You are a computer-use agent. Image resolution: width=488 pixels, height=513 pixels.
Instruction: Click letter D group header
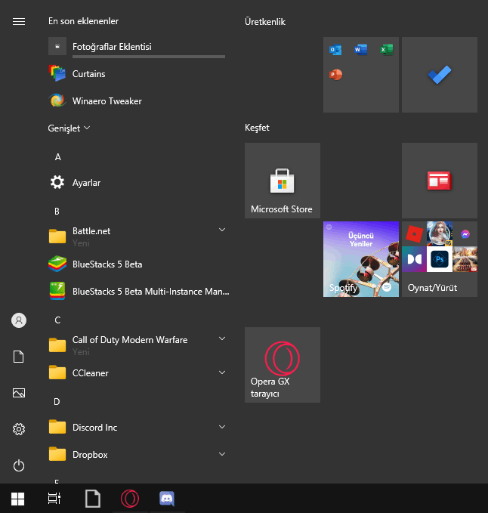coord(57,401)
